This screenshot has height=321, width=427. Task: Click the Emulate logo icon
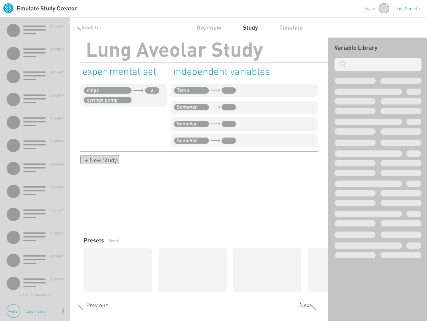point(8,8)
